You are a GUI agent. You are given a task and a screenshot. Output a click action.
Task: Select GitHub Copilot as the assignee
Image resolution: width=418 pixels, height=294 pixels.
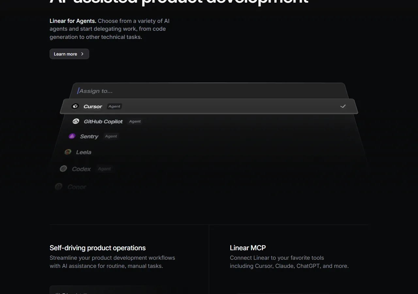pos(103,121)
